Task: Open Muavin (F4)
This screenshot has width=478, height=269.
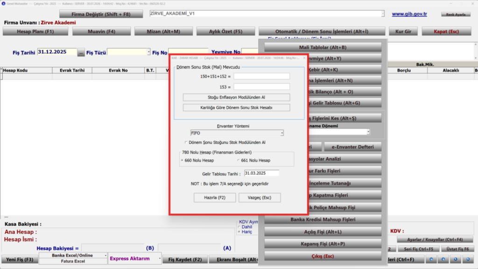Action: (x=101, y=31)
